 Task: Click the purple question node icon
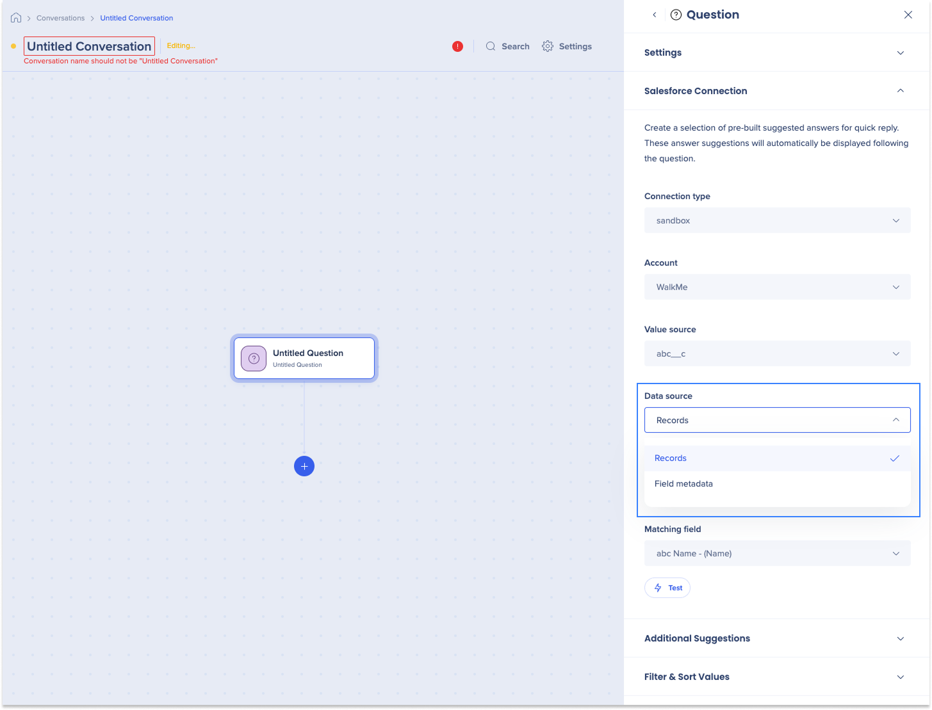click(x=254, y=359)
